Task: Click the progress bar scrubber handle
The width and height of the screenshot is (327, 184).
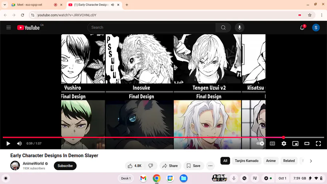Action: [283, 137]
